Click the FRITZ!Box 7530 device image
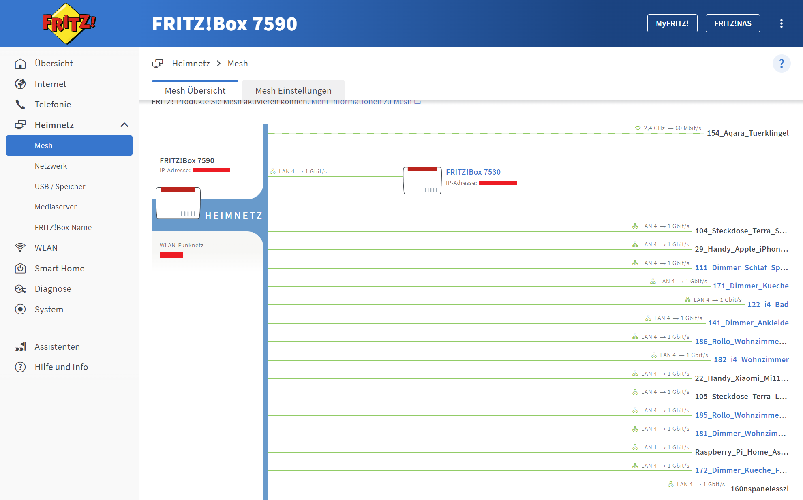This screenshot has width=803, height=500. [x=422, y=181]
